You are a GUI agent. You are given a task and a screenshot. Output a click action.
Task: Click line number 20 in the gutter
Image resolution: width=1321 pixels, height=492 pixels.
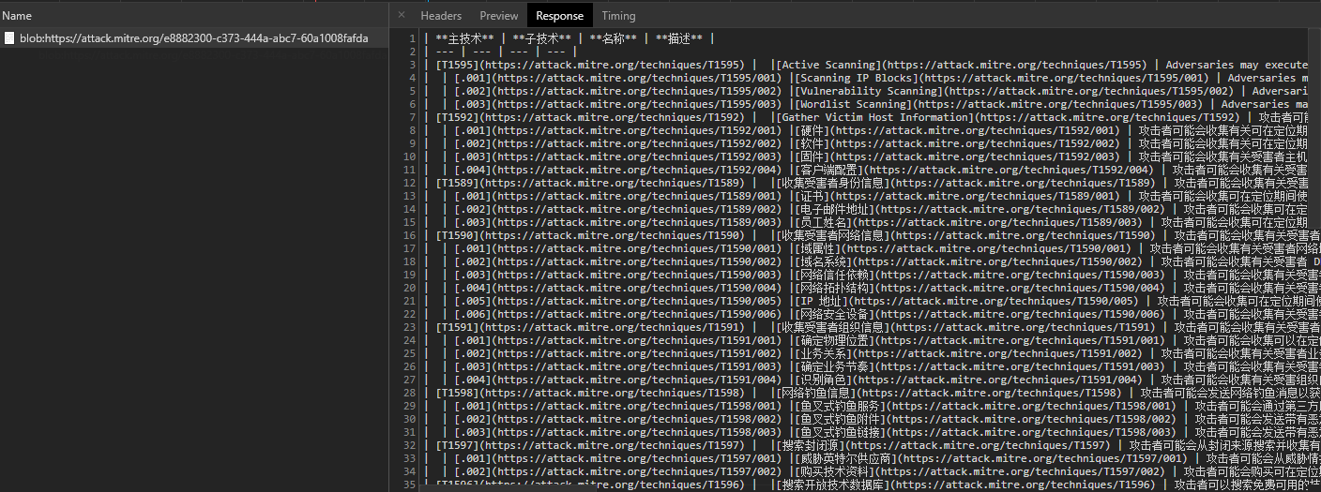tap(409, 288)
